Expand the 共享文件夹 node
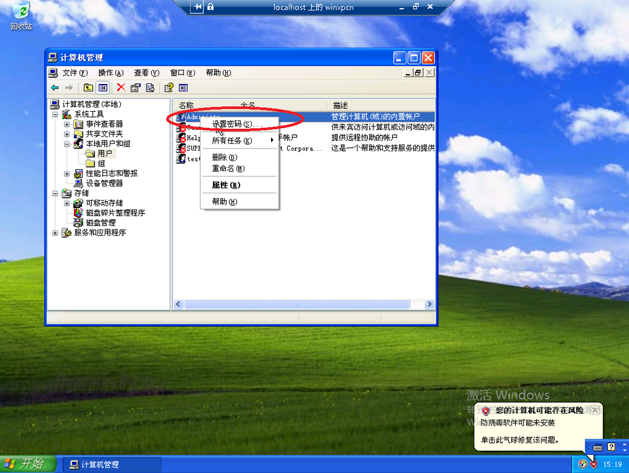This screenshot has width=629, height=473. pyautogui.click(x=67, y=134)
